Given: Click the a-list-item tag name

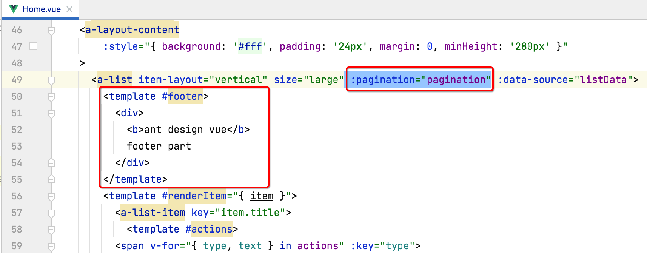Looking at the screenshot, I should point(153,213).
